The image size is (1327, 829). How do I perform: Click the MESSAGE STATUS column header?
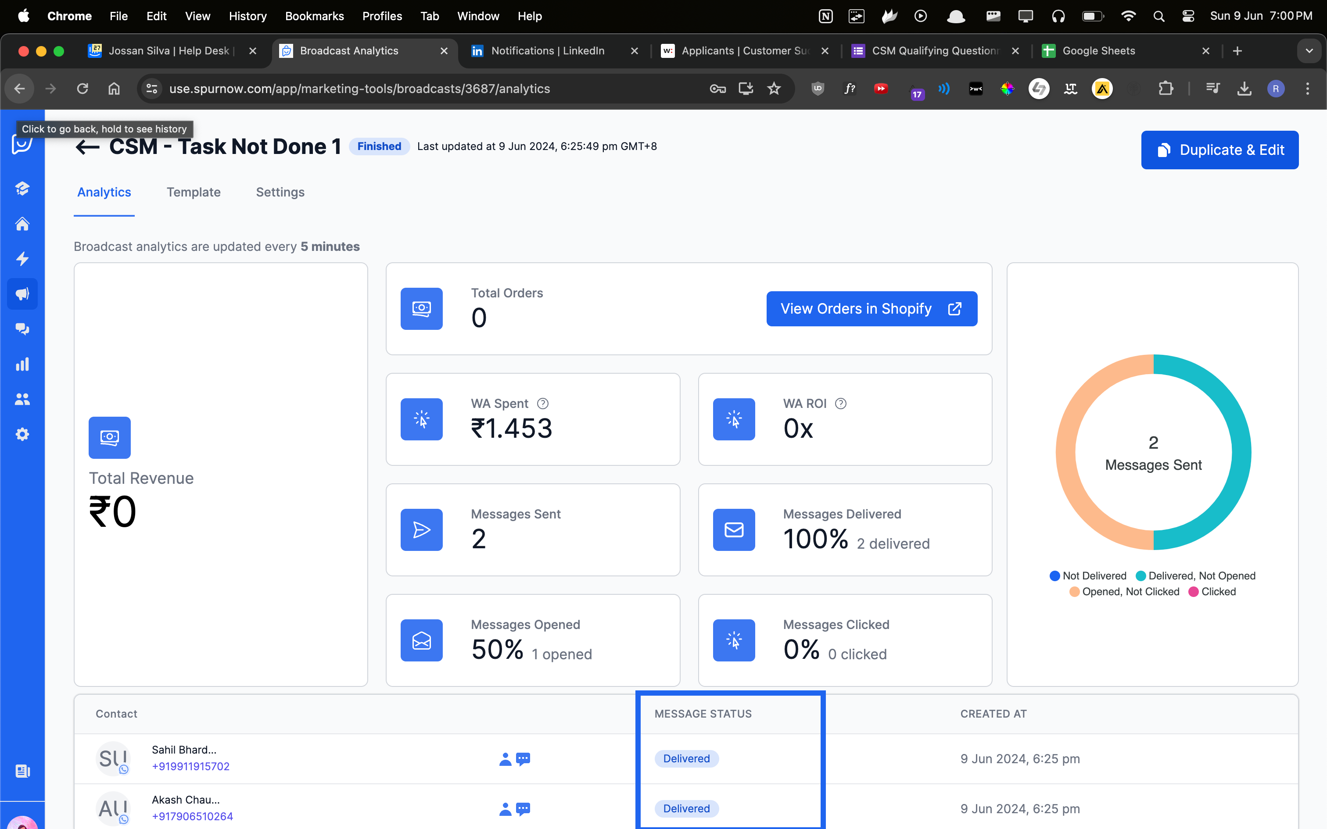coord(703,714)
